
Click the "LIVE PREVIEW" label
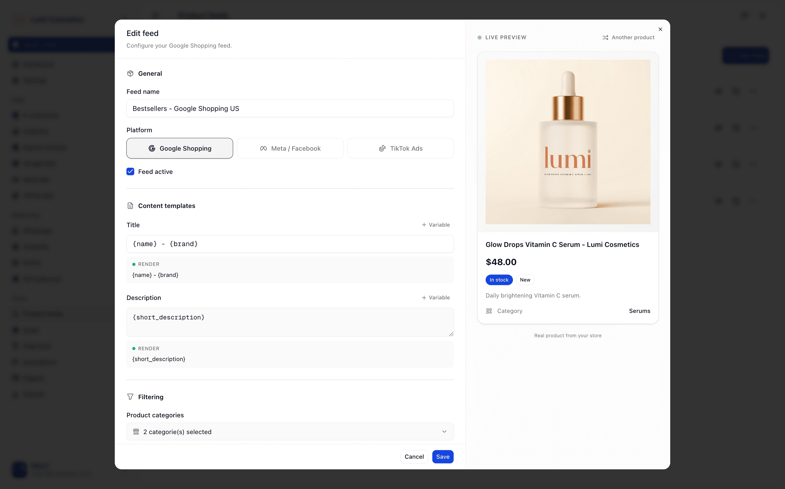[x=505, y=38]
